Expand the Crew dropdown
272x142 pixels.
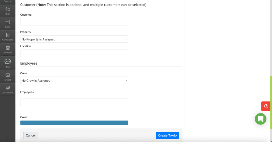[74, 80]
